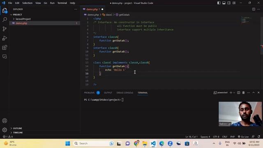The height and width of the screenshot is (148, 263).
Task: Open the Help menu
Action: point(72,3)
